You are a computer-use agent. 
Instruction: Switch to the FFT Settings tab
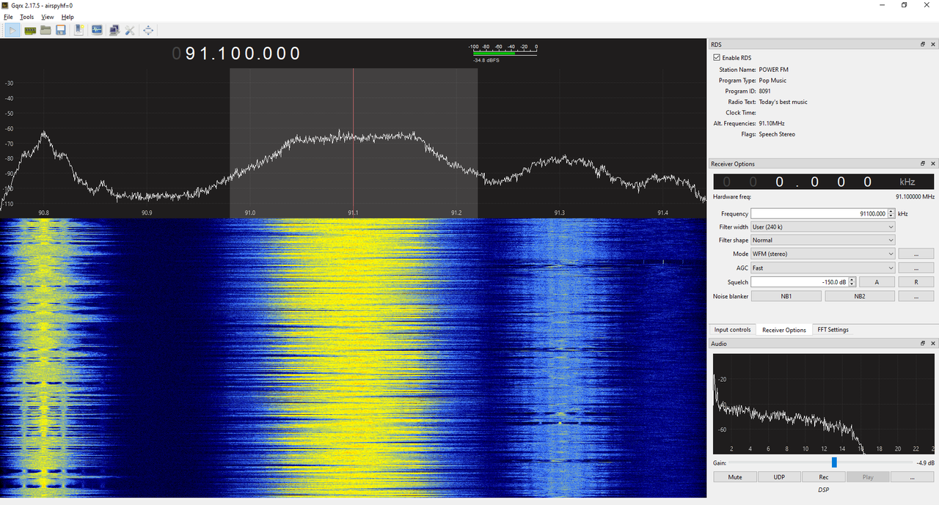click(833, 330)
